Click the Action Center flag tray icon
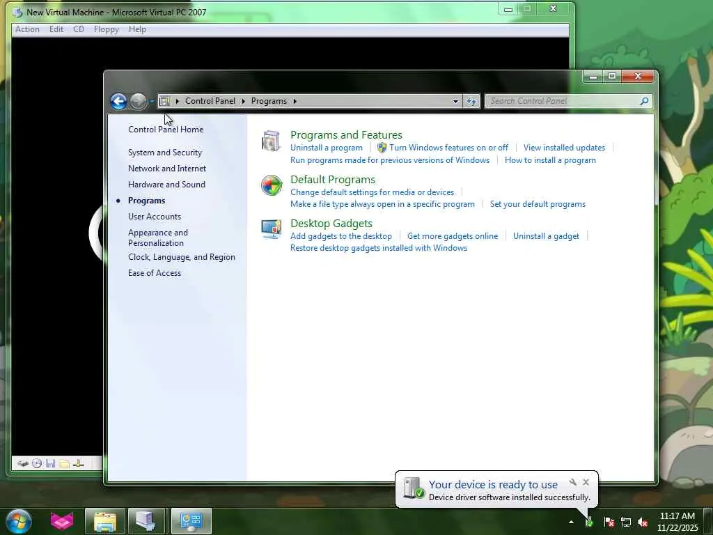The width and height of the screenshot is (713, 535). click(609, 522)
